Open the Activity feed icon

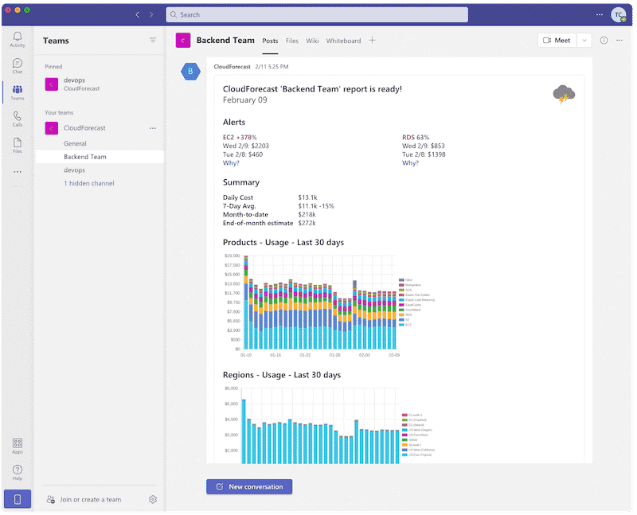tap(18, 39)
